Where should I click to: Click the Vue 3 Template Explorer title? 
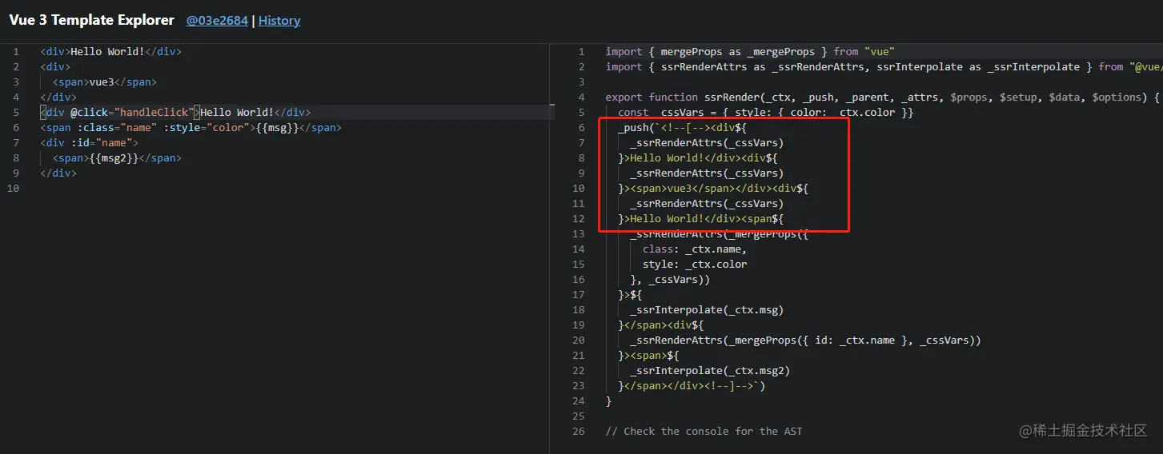(x=91, y=20)
